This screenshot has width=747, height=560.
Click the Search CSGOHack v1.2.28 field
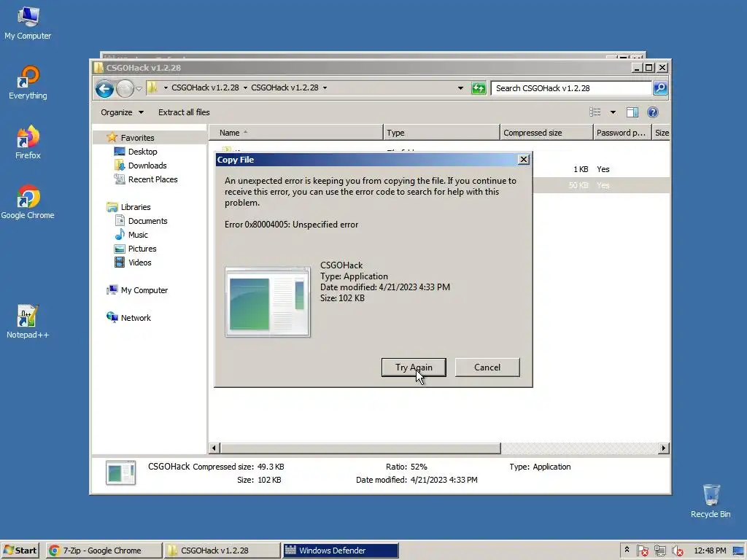point(571,88)
